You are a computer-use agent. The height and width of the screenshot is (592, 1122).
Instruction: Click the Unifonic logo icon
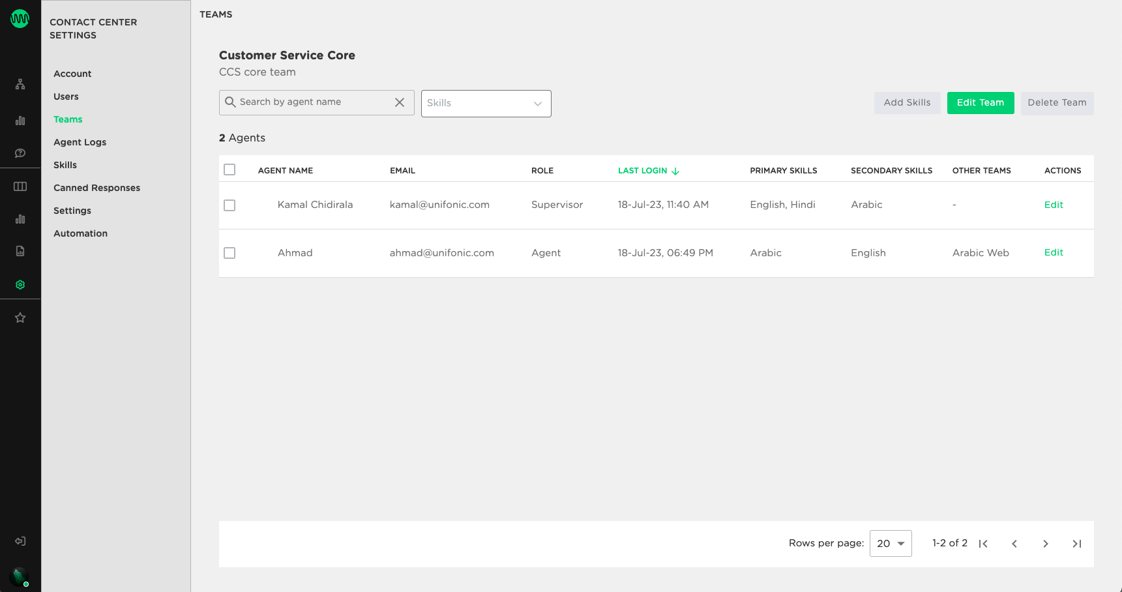[20, 19]
